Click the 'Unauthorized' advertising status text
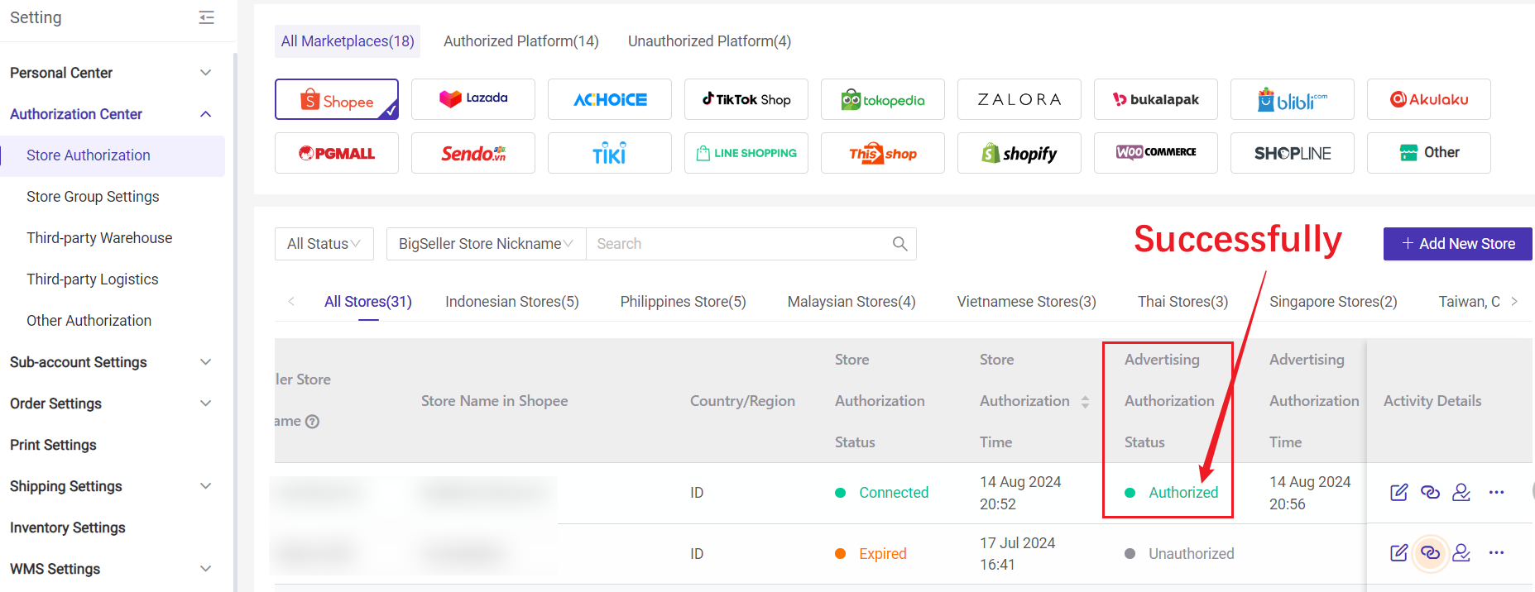The image size is (1535, 592). 1191,554
